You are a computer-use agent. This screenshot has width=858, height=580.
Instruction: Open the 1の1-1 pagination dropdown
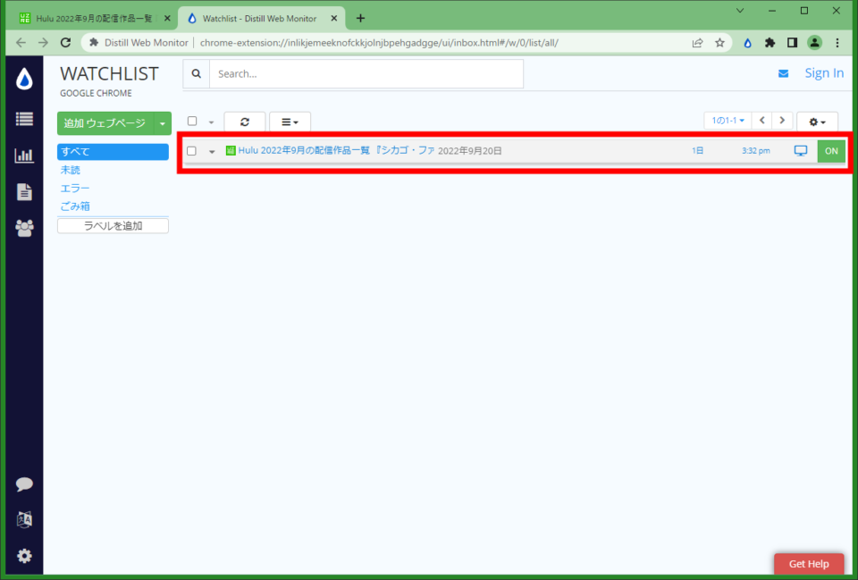pos(726,120)
